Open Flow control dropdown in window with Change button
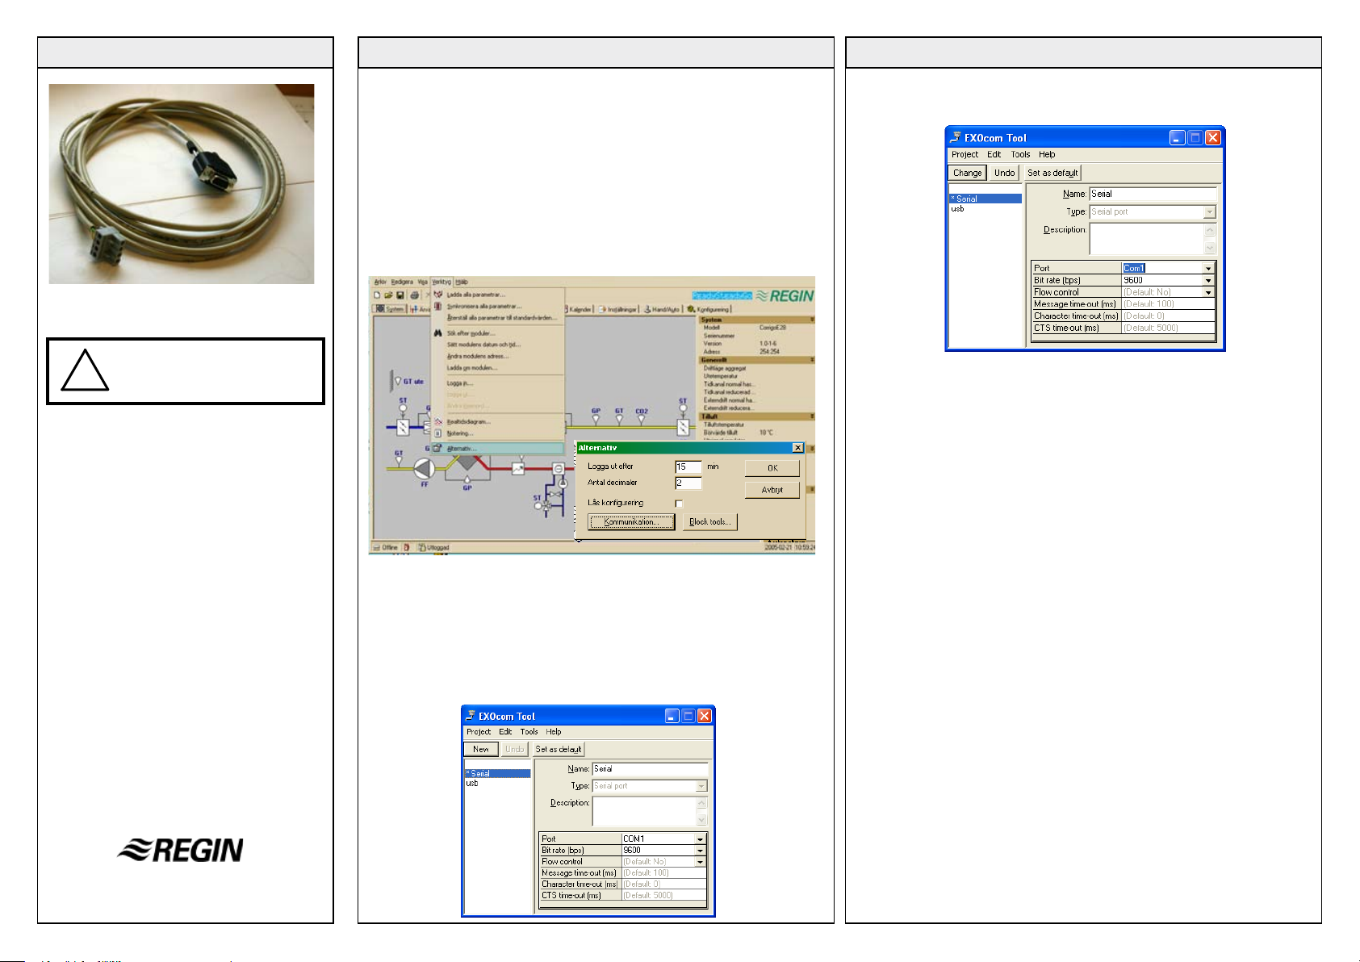 pyautogui.click(x=1208, y=292)
